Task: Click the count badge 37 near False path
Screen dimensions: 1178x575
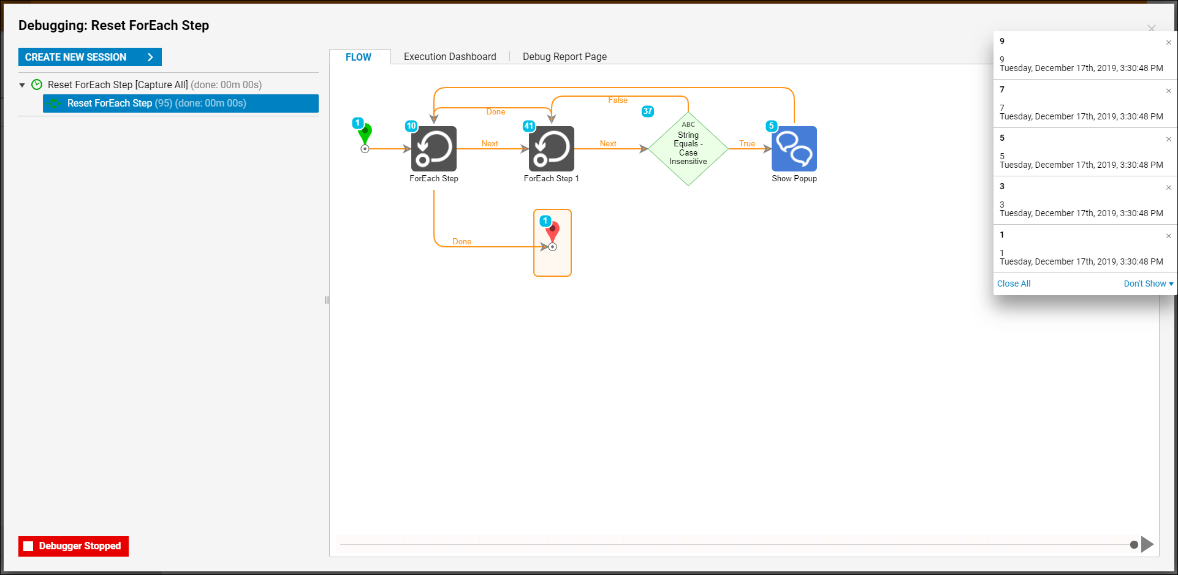Action: tap(648, 111)
